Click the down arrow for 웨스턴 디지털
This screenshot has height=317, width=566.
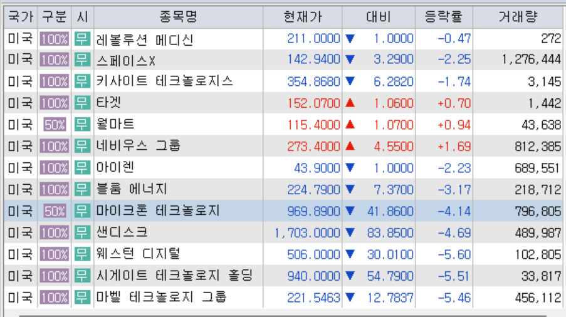pos(350,254)
